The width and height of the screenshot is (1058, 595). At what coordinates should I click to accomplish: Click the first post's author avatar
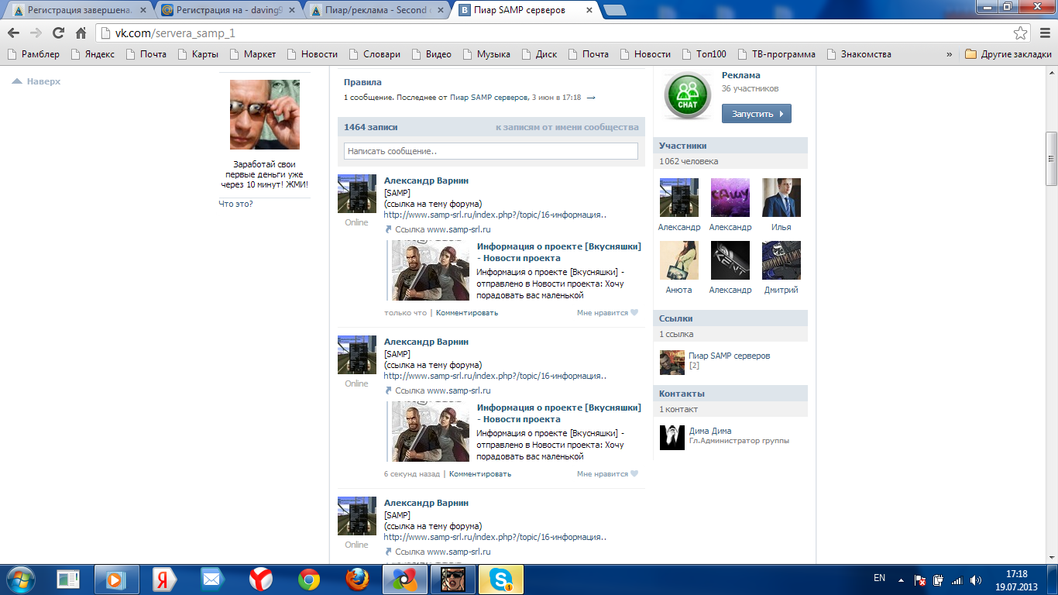click(357, 194)
